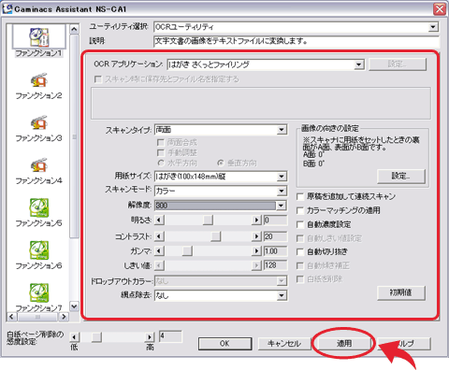The image size is (449, 370).
Task: Click left arrow of ガンマ slider
Action: [x=159, y=251]
